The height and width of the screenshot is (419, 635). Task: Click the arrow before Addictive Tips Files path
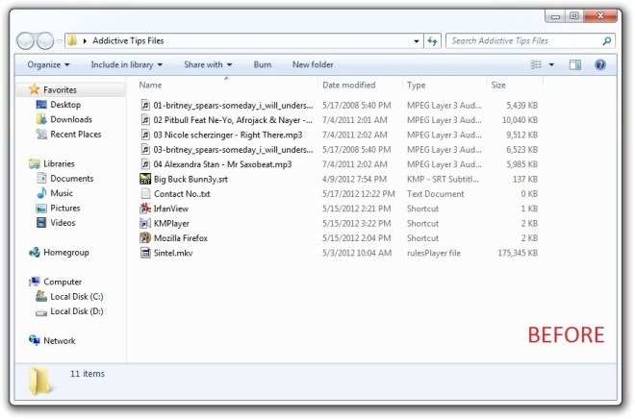[85, 41]
